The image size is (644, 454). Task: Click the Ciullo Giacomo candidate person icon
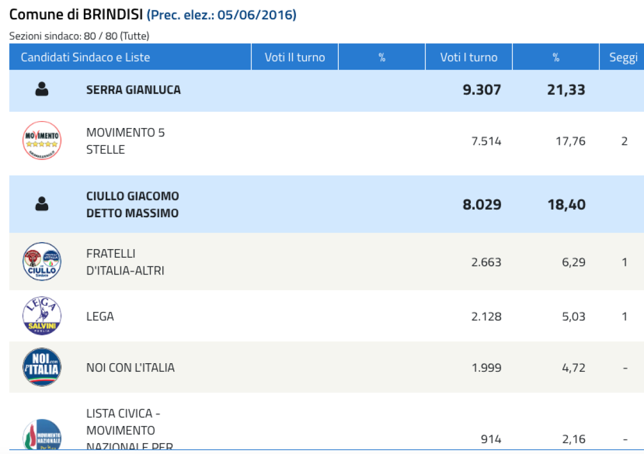click(x=42, y=204)
